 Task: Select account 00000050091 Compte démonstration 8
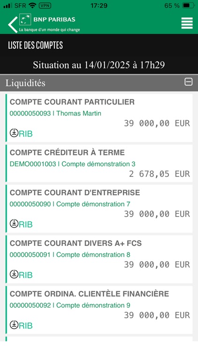70,254
